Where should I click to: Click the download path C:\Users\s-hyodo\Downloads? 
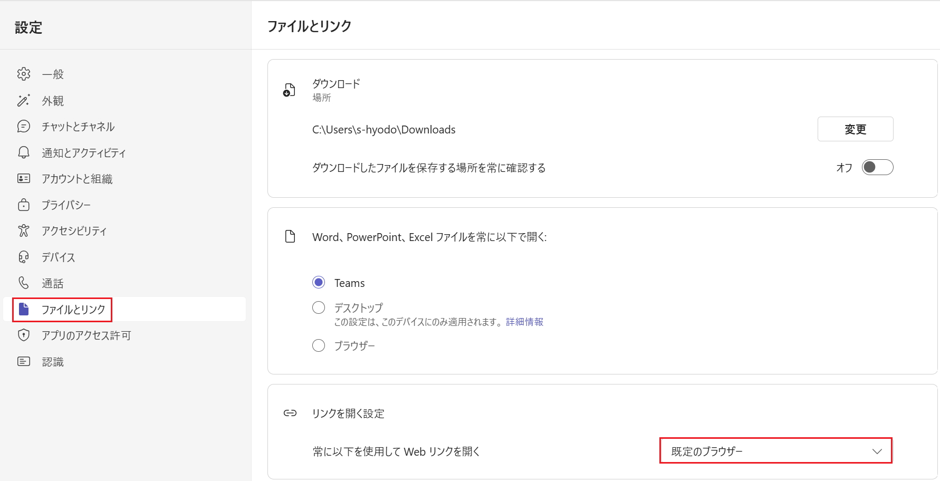(383, 130)
